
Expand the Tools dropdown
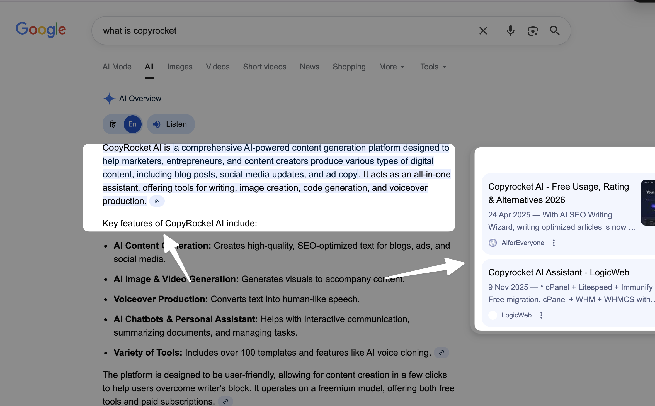click(433, 67)
